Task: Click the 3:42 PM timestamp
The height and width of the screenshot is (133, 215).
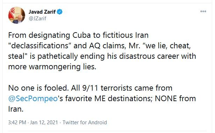Action: (17, 122)
